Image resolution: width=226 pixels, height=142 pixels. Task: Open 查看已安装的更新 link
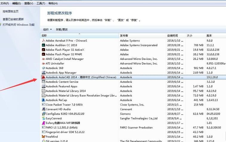(x=13, y=19)
